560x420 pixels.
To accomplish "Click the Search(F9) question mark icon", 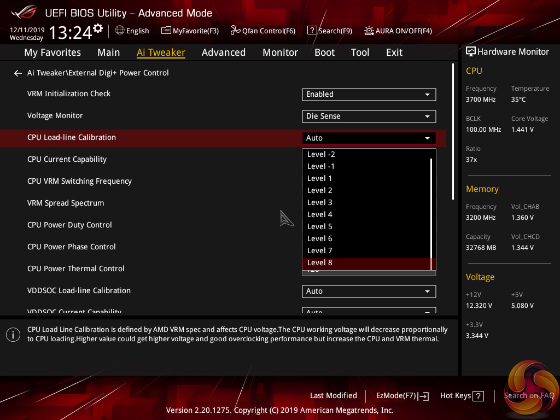I will point(312,31).
